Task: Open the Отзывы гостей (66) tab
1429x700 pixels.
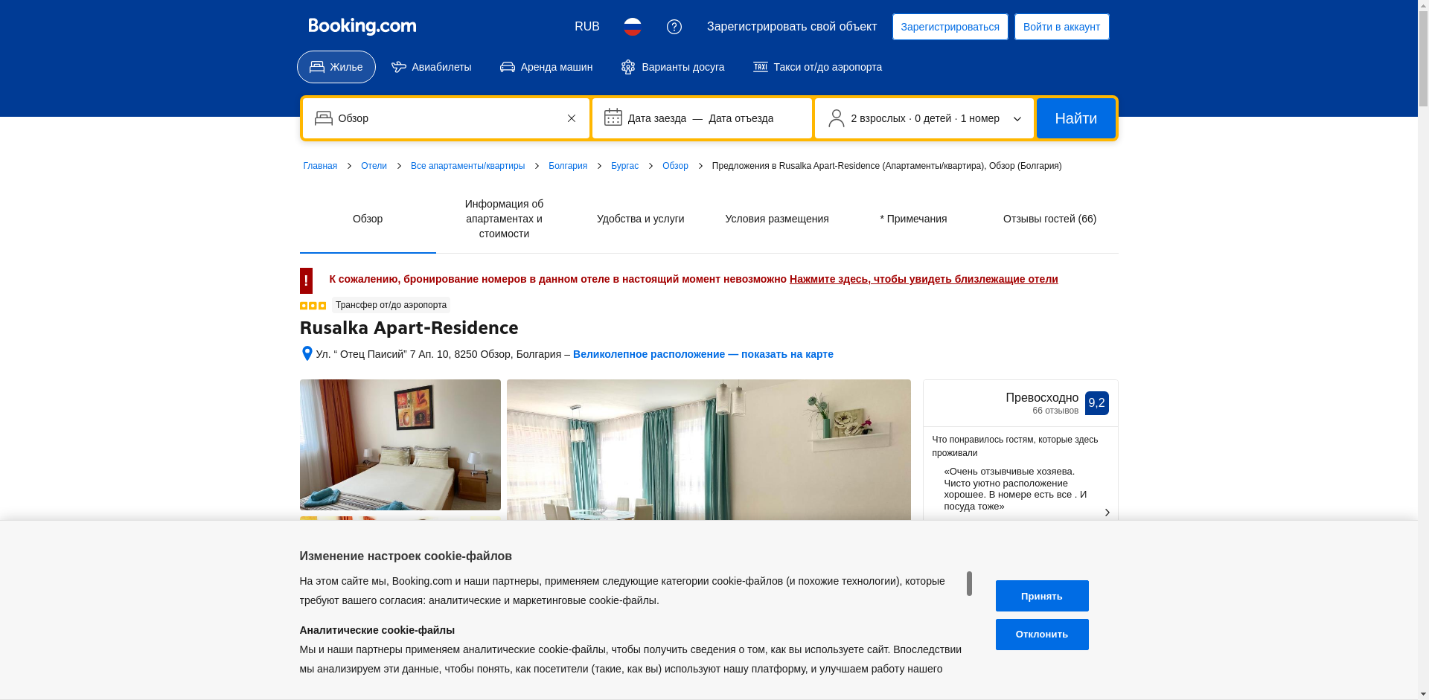Action: 1049,219
